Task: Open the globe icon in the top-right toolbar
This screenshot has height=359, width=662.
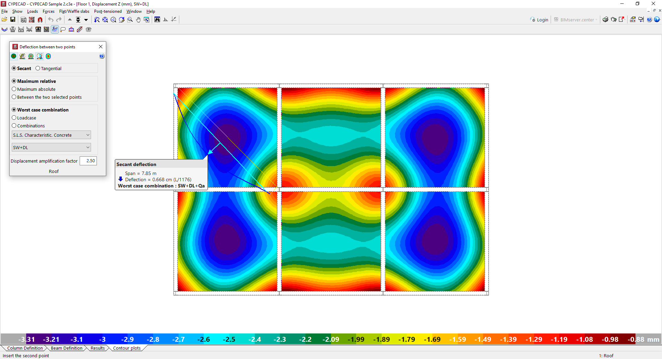Action: 657,20
